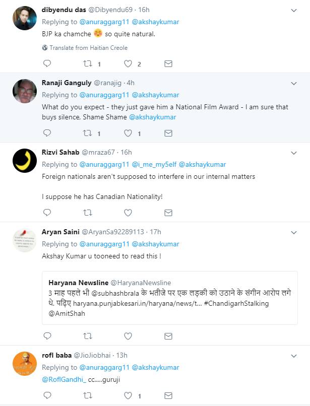
Task: Show options caret on rofl baba's tweet
Action: [294, 355]
